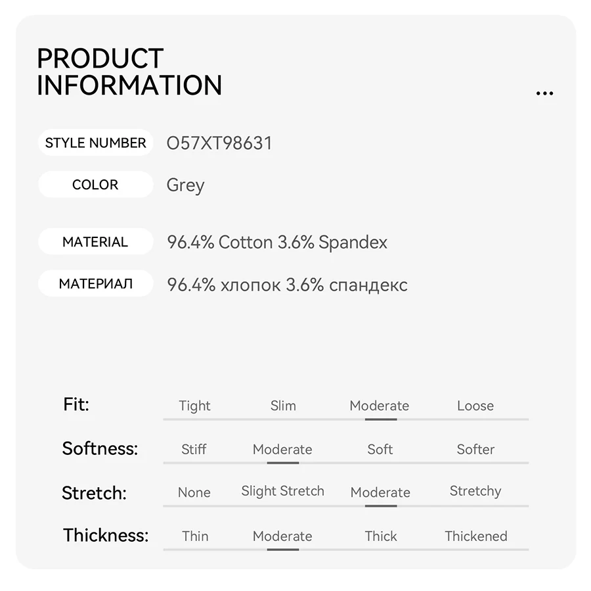Set Stretch to Stretchy

(475, 491)
